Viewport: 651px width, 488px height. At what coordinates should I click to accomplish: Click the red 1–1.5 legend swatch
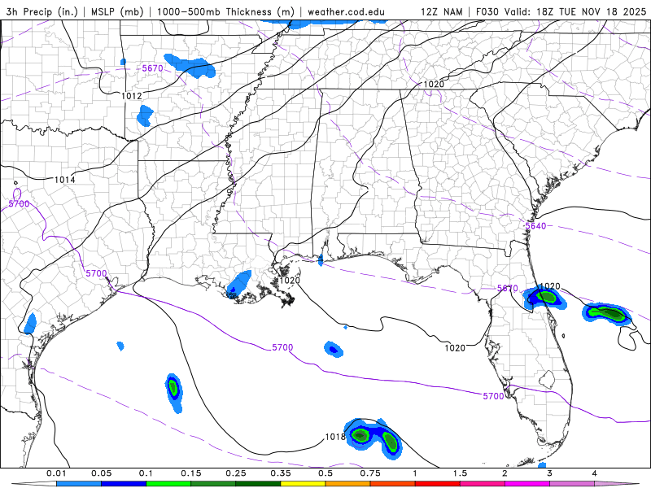coord(438,484)
